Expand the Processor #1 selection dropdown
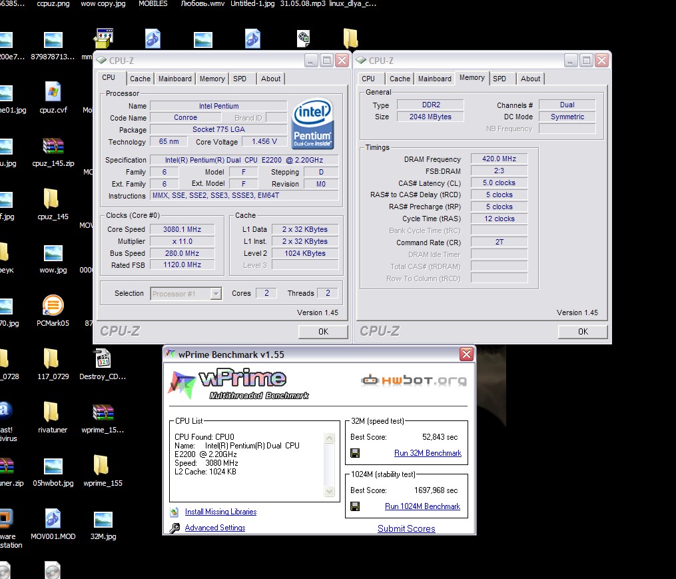 click(x=216, y=294)
